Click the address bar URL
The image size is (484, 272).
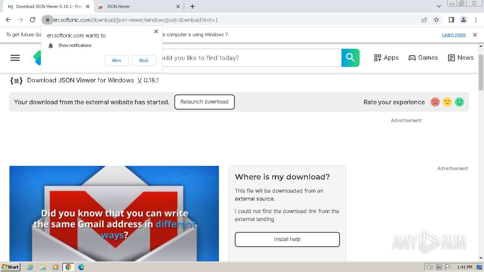tap(136, 20)
